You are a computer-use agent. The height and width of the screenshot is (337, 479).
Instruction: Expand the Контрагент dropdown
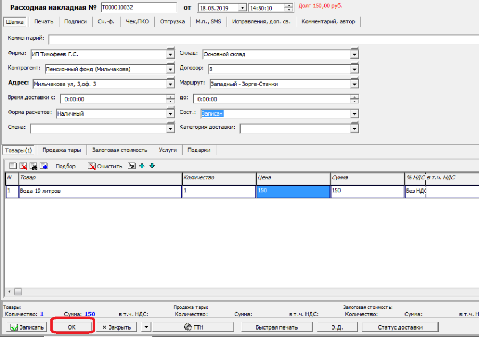170,69
